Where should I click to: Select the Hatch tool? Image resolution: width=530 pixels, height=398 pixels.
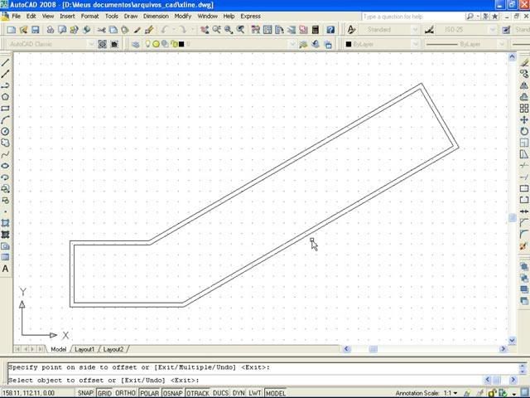click(x=5, y=223)
